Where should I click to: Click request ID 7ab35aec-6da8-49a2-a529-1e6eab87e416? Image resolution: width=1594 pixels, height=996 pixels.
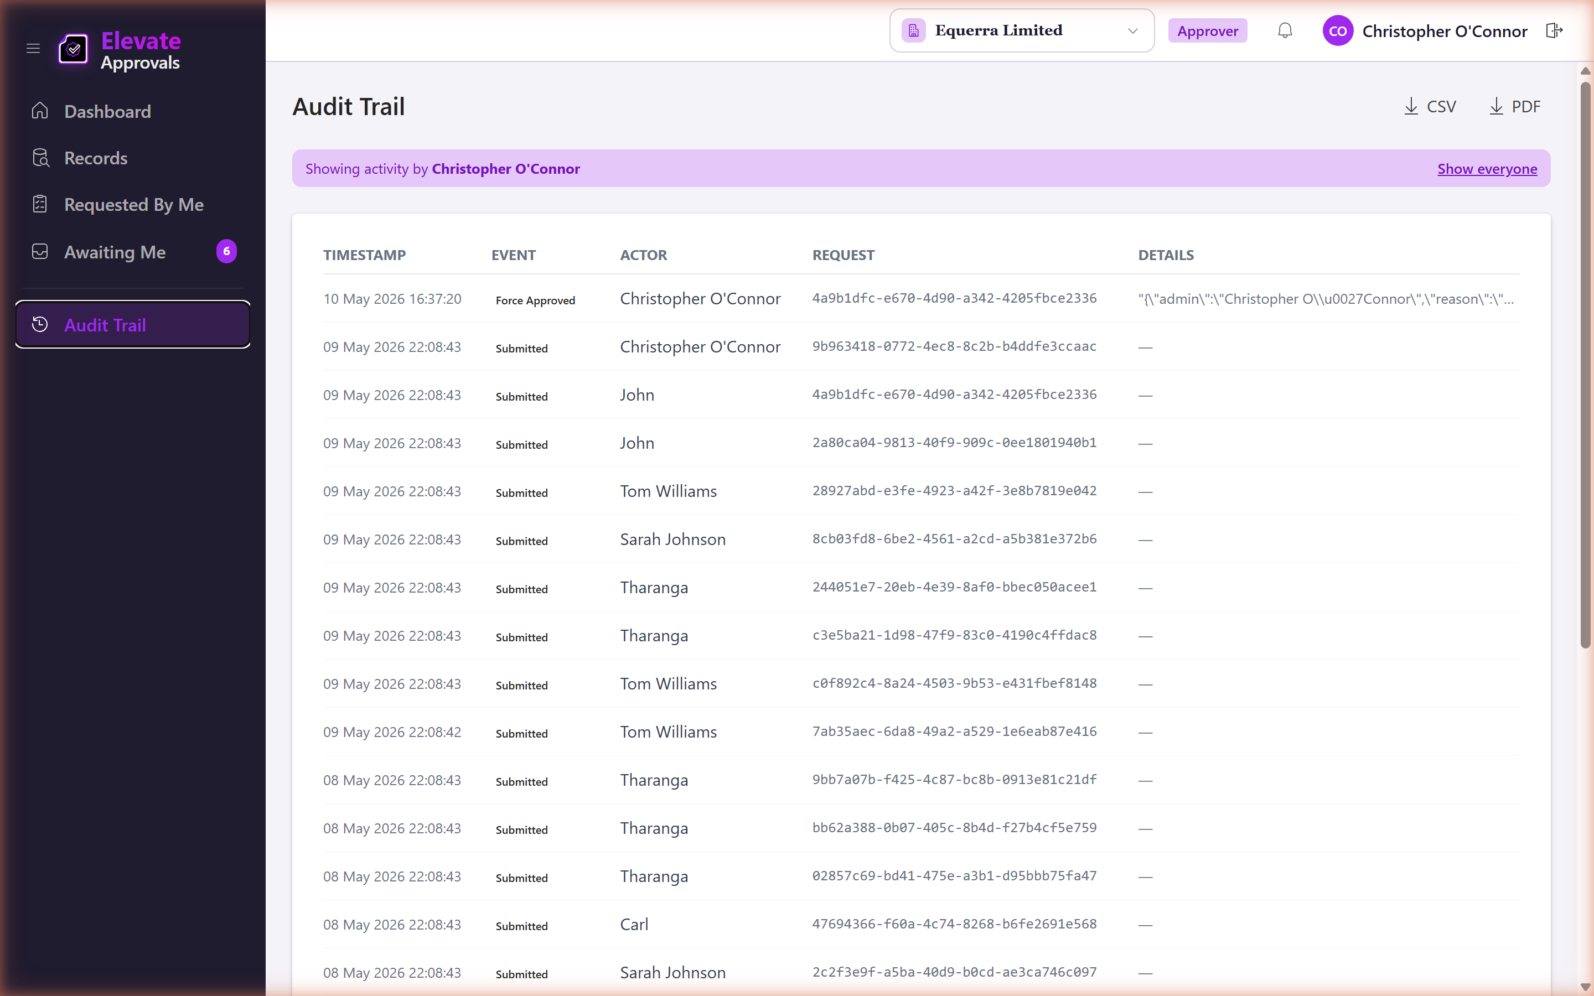click(x=954, y=731)
